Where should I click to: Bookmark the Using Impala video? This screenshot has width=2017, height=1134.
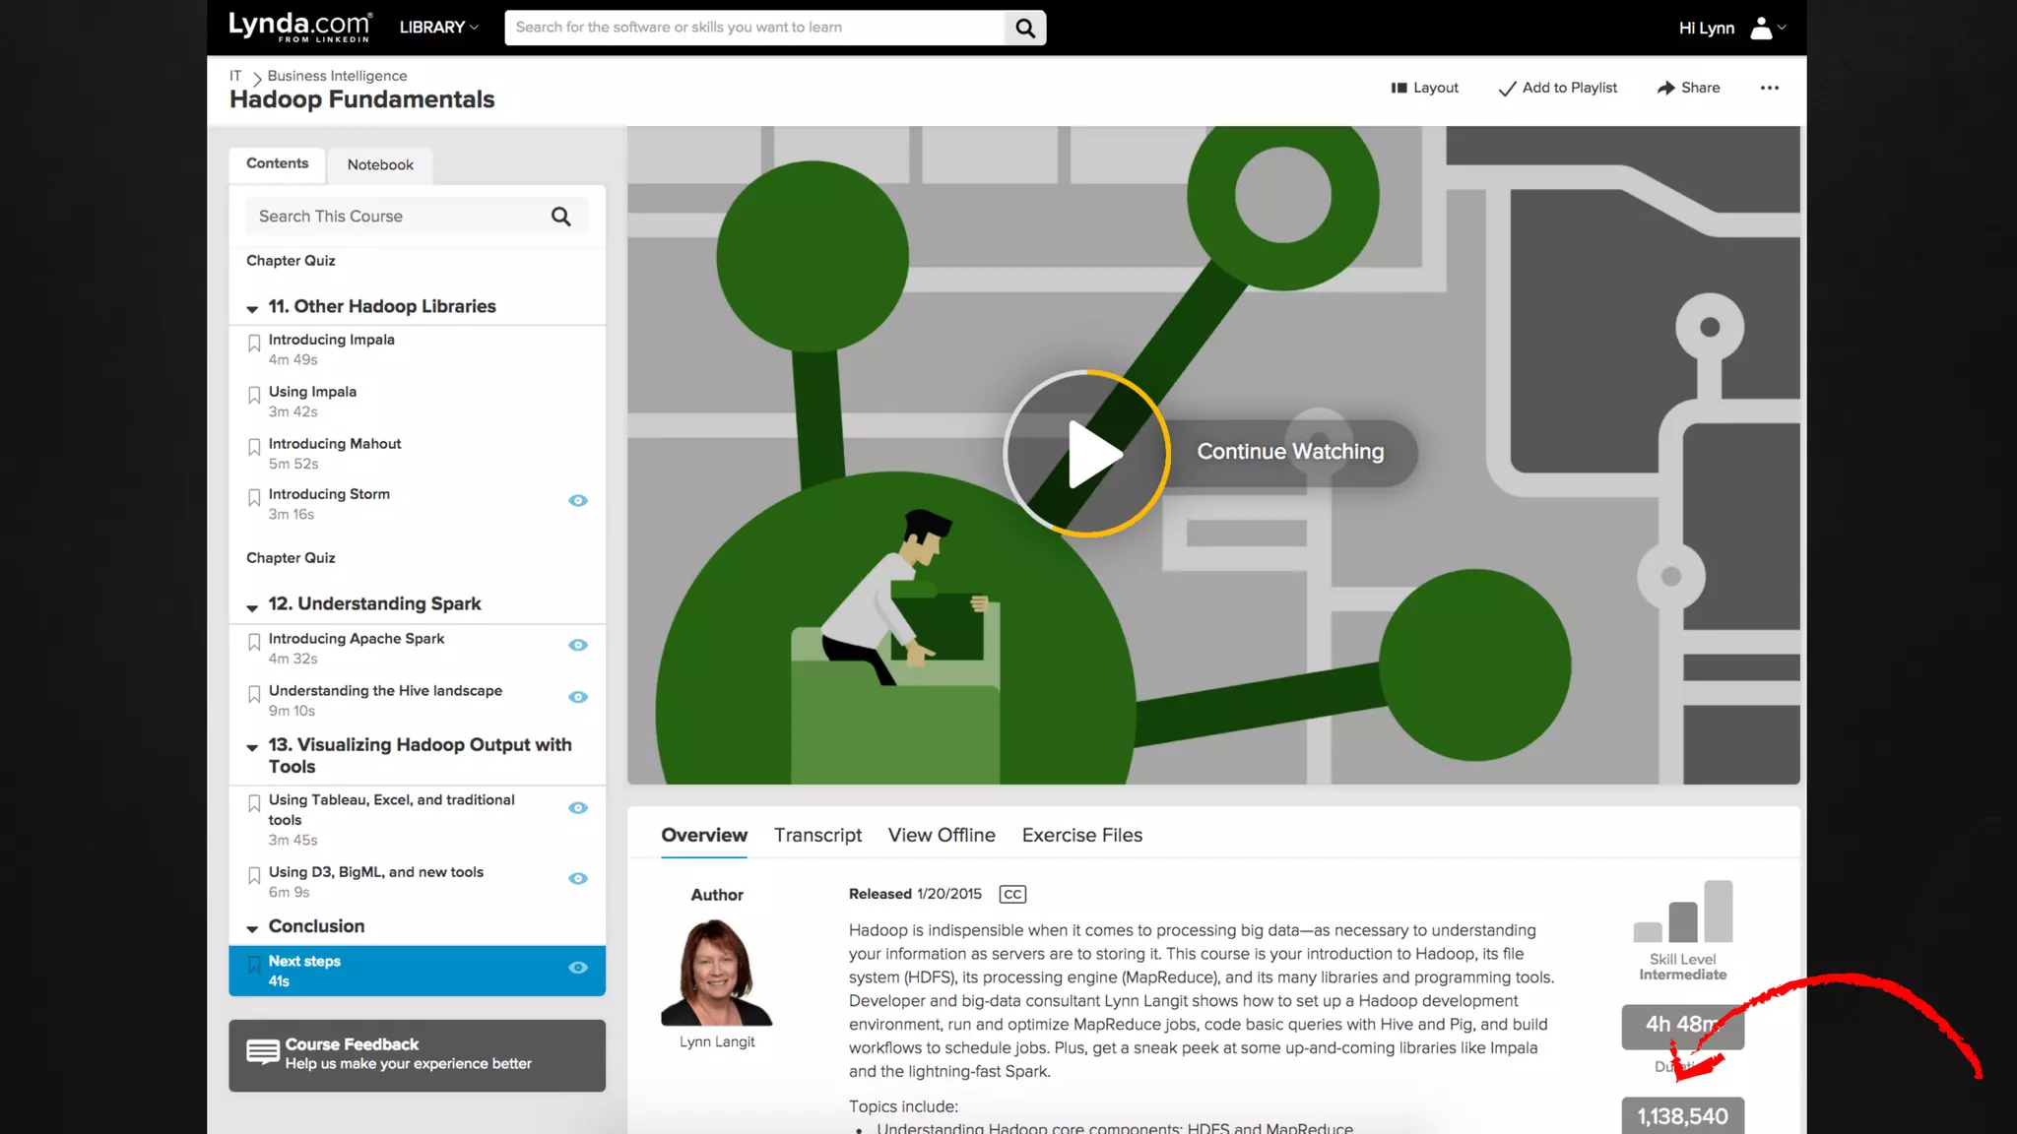[254, 395]
